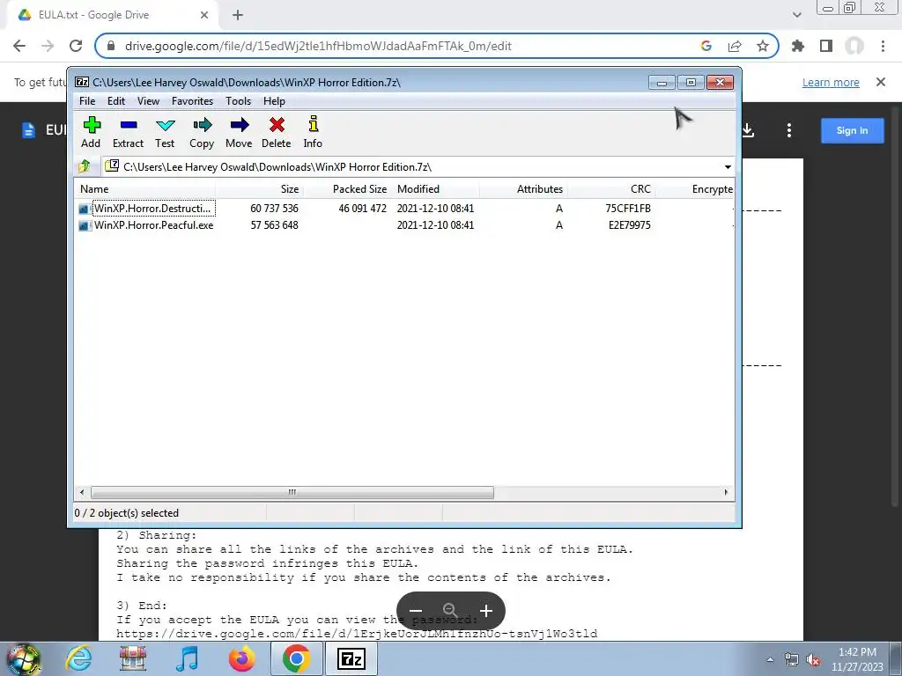Dismiss the Chrome notification bar
The width and height of the screenshot is (902, 676).
881,82
